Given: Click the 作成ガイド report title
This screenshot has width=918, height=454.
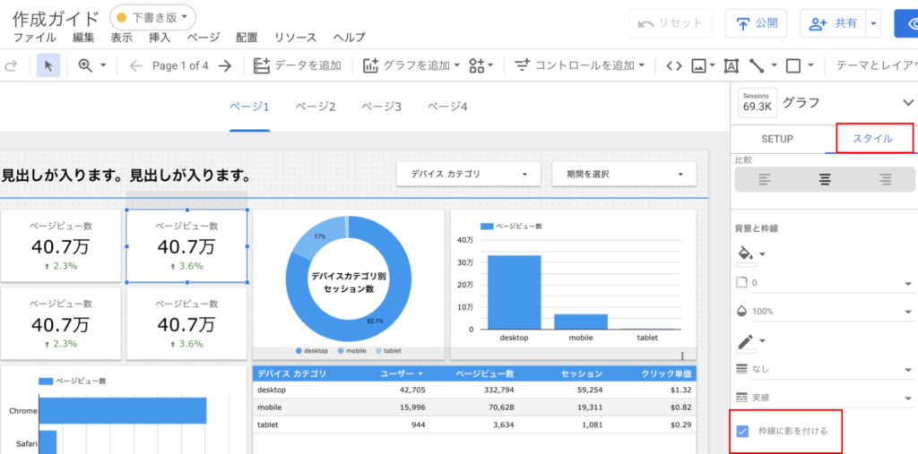Looking at the screenshot, I should point(56,18).
